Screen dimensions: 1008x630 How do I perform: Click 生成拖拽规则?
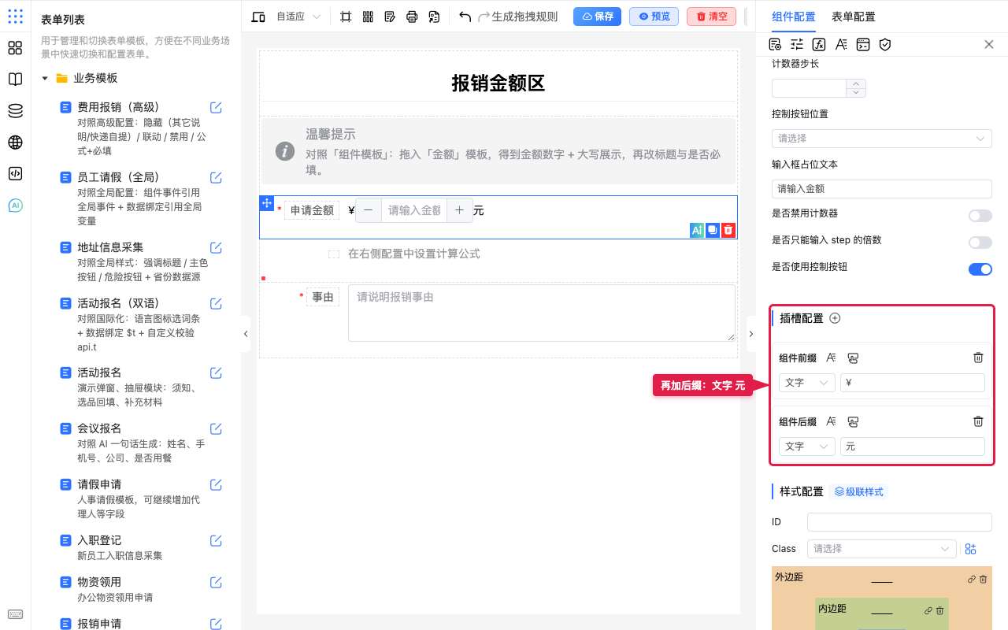[524, 17]
